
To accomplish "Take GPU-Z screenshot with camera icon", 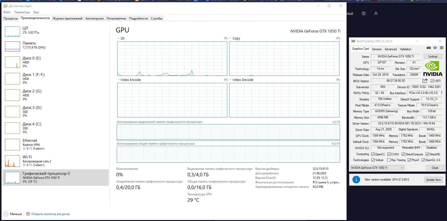I will pos(429,48).
